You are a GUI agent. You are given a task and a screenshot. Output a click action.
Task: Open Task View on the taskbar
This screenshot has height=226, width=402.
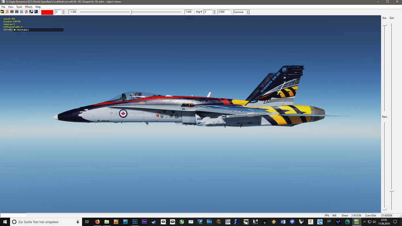pos(87,222)
